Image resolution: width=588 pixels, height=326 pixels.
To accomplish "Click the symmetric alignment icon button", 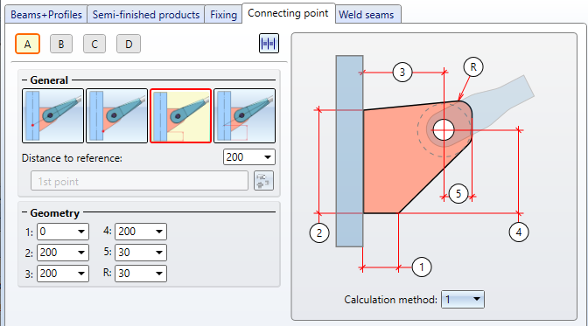I will pos(269,44).
